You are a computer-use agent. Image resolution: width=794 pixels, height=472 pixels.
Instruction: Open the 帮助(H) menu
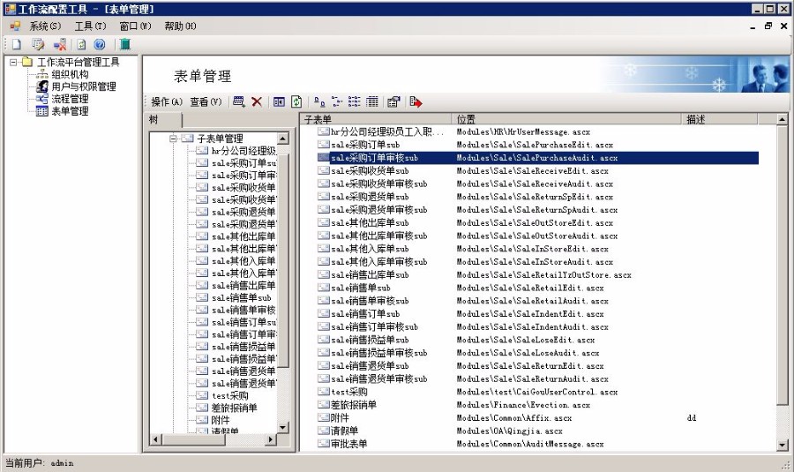pyautogui.click(x=180, y=26)
